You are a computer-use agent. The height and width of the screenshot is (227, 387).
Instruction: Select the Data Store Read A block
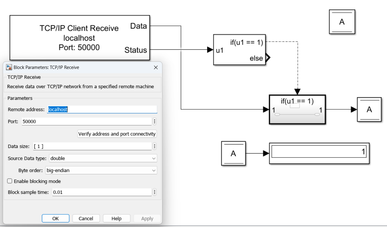coord(233,154)
